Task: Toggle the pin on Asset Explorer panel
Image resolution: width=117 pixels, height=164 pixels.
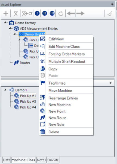Action: tap(112, 4)
